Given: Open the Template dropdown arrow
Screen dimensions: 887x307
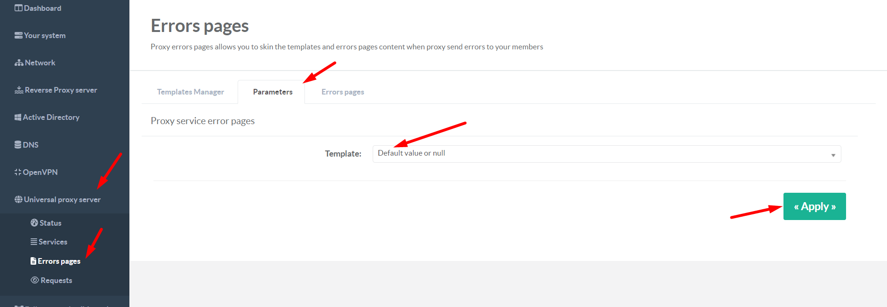Looking at the screenshot, I should tap(833, 155).
